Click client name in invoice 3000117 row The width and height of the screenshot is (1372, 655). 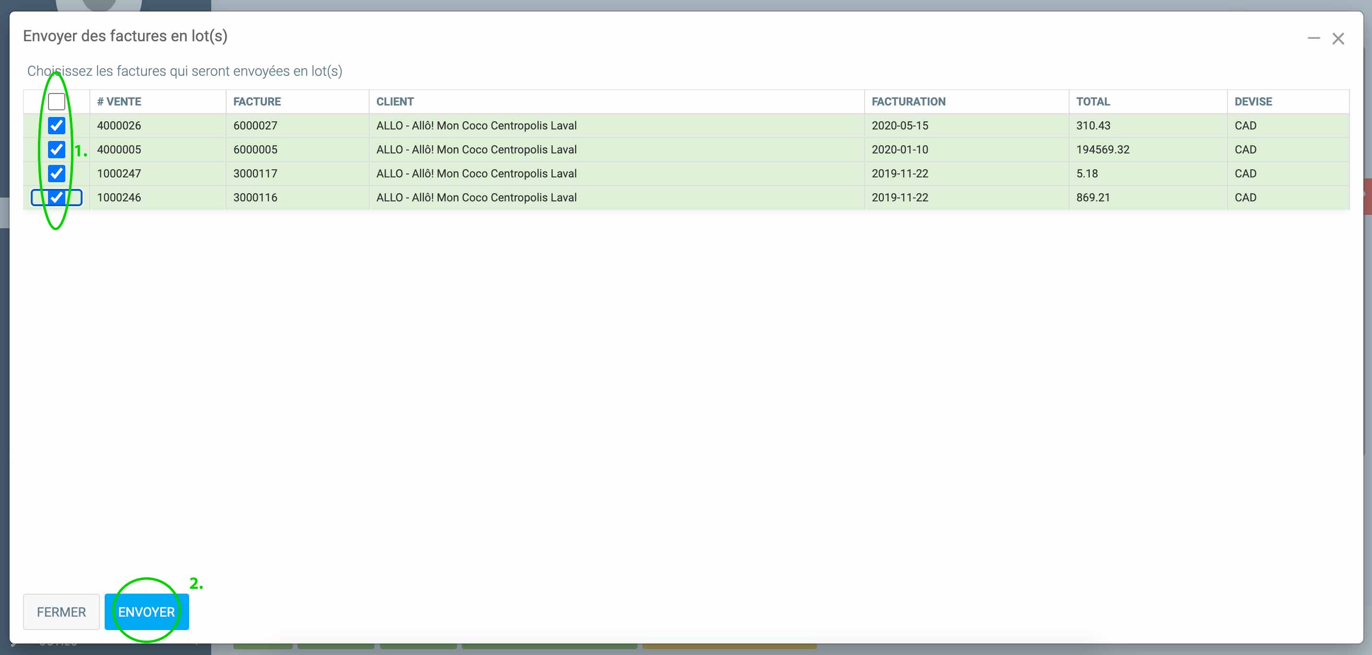476,174
